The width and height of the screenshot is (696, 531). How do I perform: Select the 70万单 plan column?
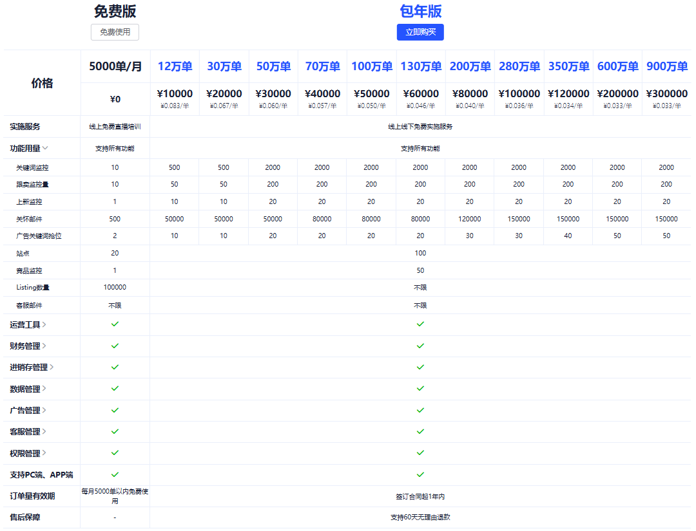(323, 66)
